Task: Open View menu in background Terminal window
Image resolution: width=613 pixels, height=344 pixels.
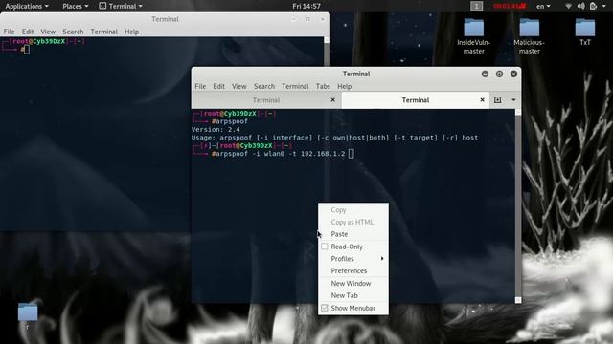Action: [48, 32]
